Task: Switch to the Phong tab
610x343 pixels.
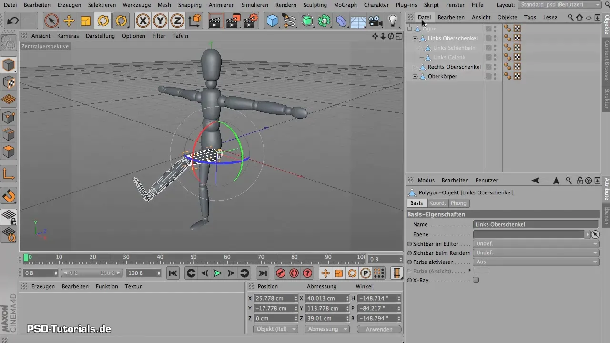Action: (458, 203)
